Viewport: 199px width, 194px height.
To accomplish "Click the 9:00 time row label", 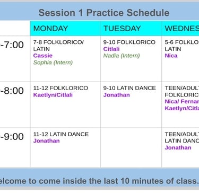I will pyautogui.click(x=12, y=137).
